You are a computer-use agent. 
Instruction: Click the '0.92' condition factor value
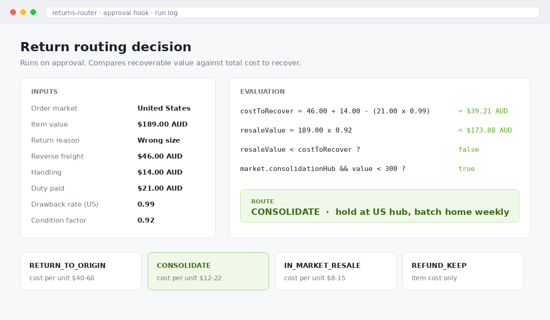point(146,220)
